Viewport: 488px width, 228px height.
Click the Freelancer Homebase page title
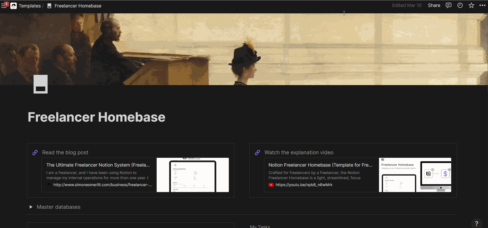(96, 117)
